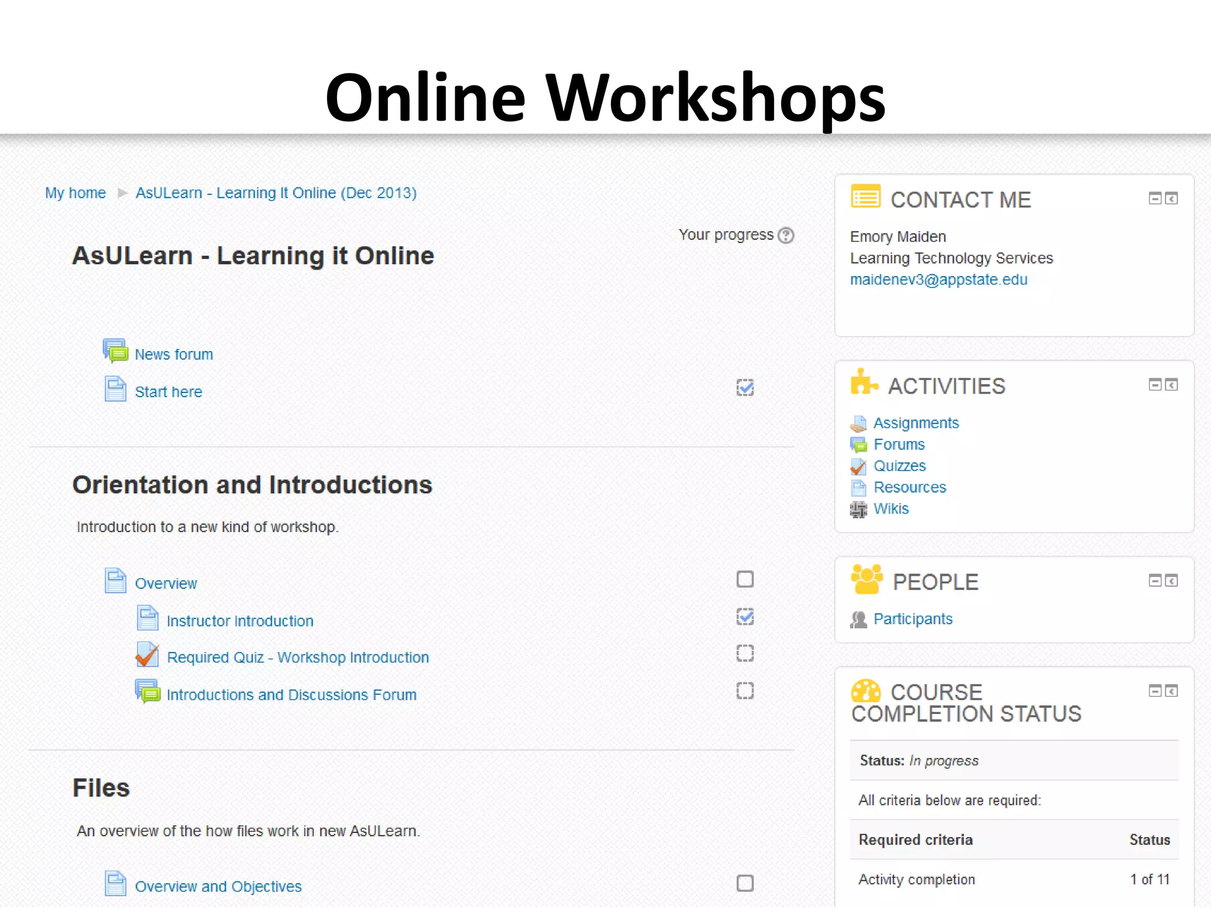Click the Activity completion row text
Screen dimensions: 1211x908
click(x=917, y=880)
